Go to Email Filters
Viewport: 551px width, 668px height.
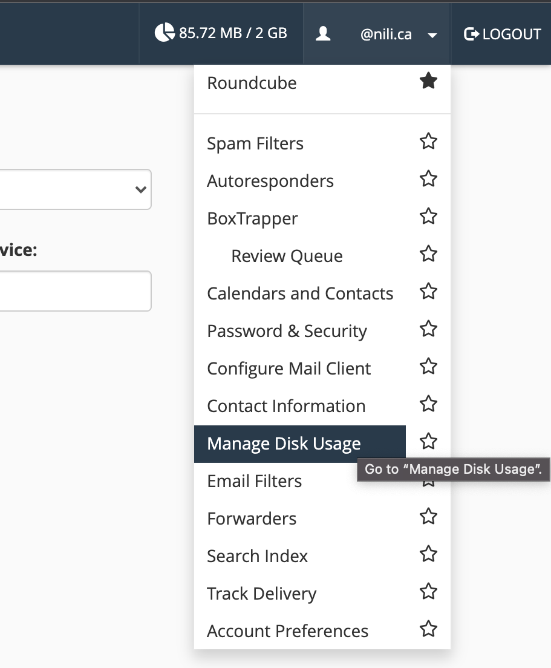pyautogui.click(x=254, y=482)
